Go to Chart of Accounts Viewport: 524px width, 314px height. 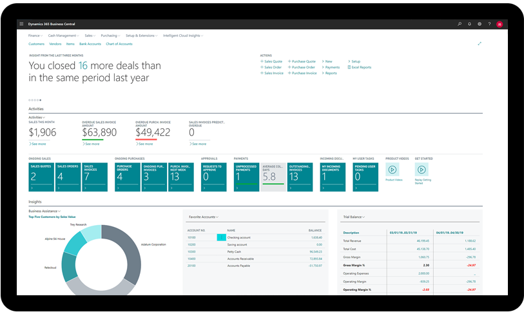pyautogui.click(x=119, y=44)
